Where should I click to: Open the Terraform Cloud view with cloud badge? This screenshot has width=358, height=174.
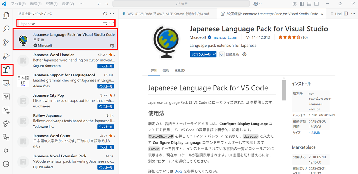click(6, 110)
